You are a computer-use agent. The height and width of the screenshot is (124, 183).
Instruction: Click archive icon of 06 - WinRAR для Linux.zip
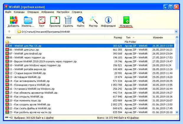click(x=7, y=49)
